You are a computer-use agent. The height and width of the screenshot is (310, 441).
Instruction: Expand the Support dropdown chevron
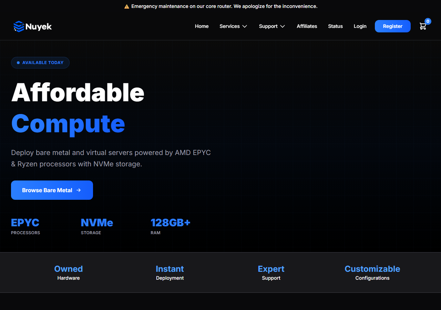click(x=283, y=27)
